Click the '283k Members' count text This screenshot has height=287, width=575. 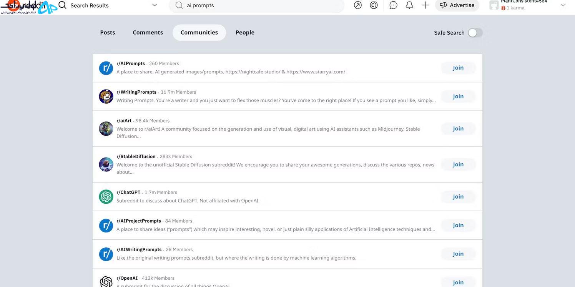point(176,156)
